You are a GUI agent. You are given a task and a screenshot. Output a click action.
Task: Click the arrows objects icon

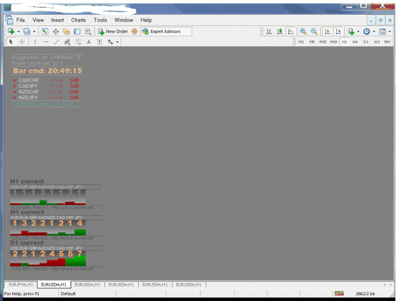[x=110, y=42]
